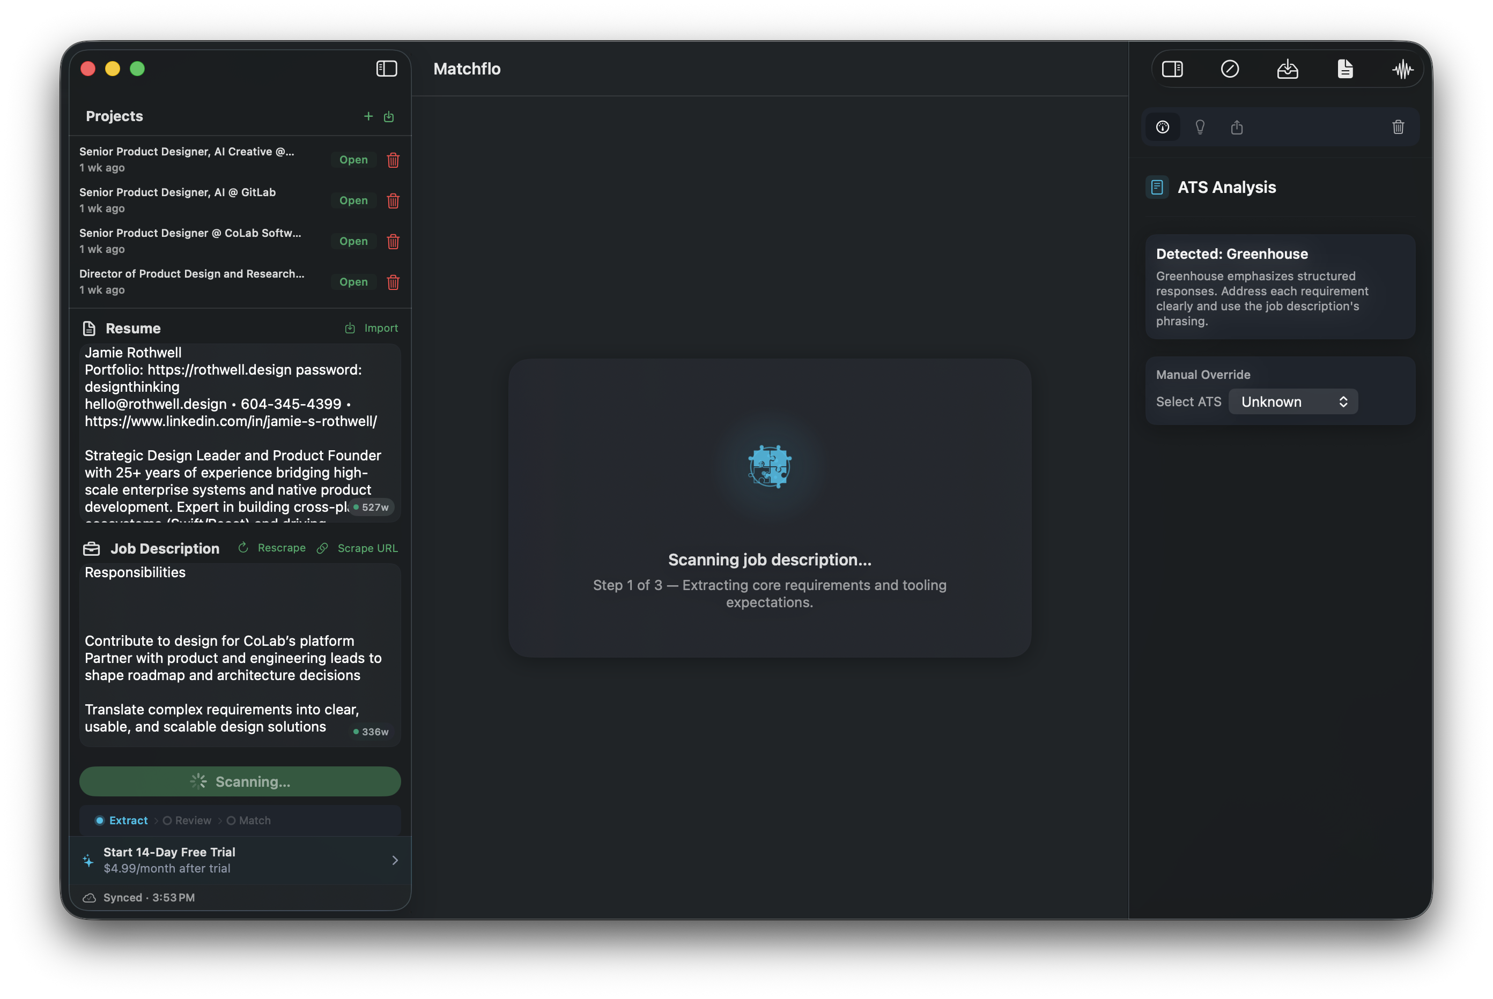Viewport: 1493px width, 999px height.
Task: Click the Resume section document icon
Action: pyautogui.click(x=89, y=329)
